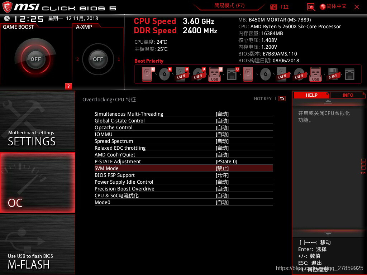This screenshot has height=275, width=367.
Task: Change SVM Mode value [禁止]
Action: coord(222,168)
